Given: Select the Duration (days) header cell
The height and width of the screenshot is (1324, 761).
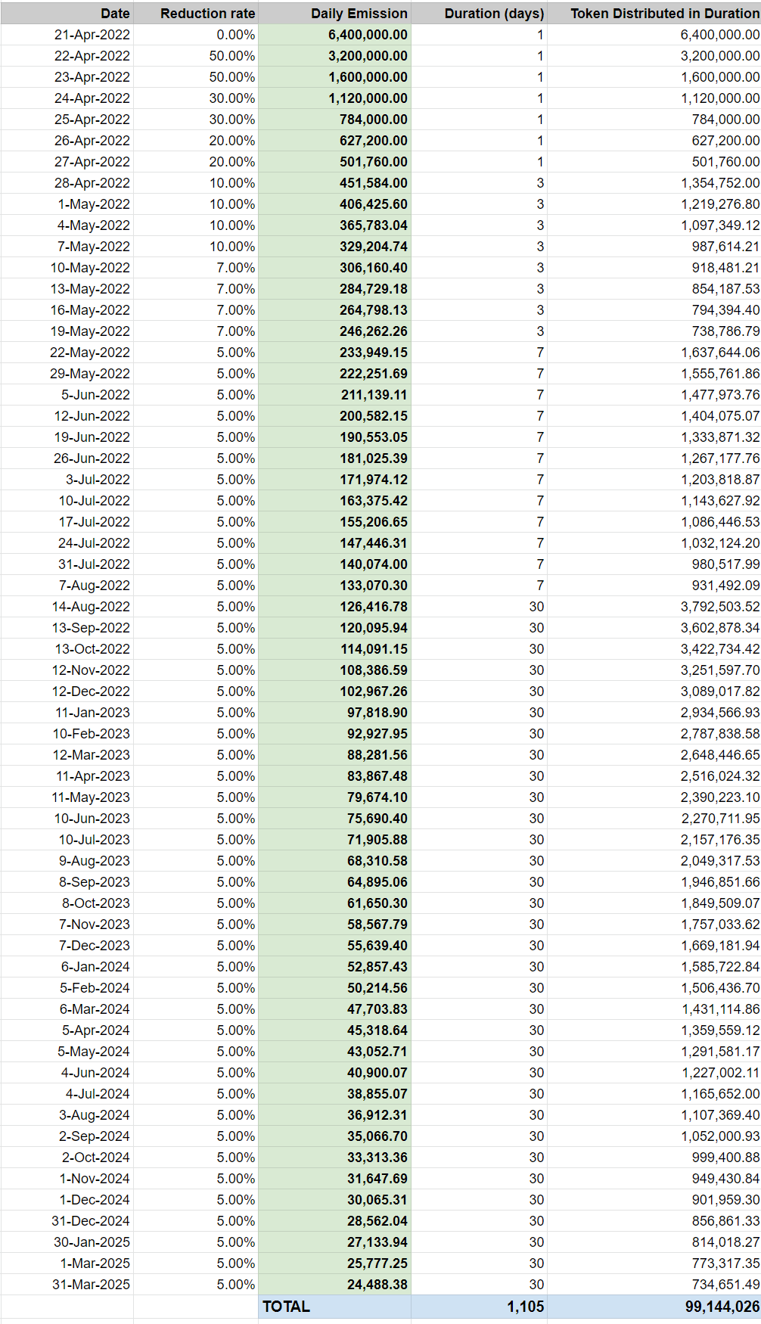Looking at the screenshot, I should tap(479, 14).
